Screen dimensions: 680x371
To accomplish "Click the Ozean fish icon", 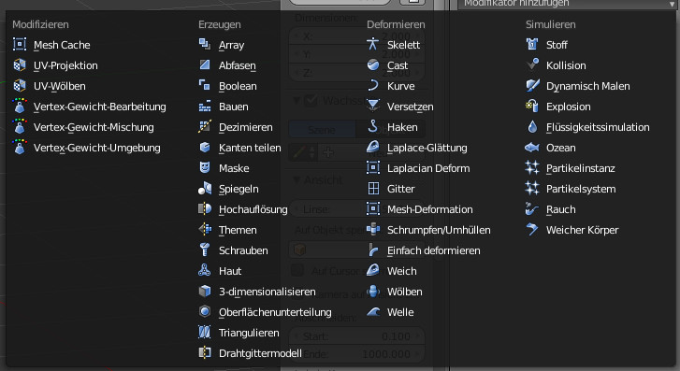I will pyautogui.click(x=532, y=148).
